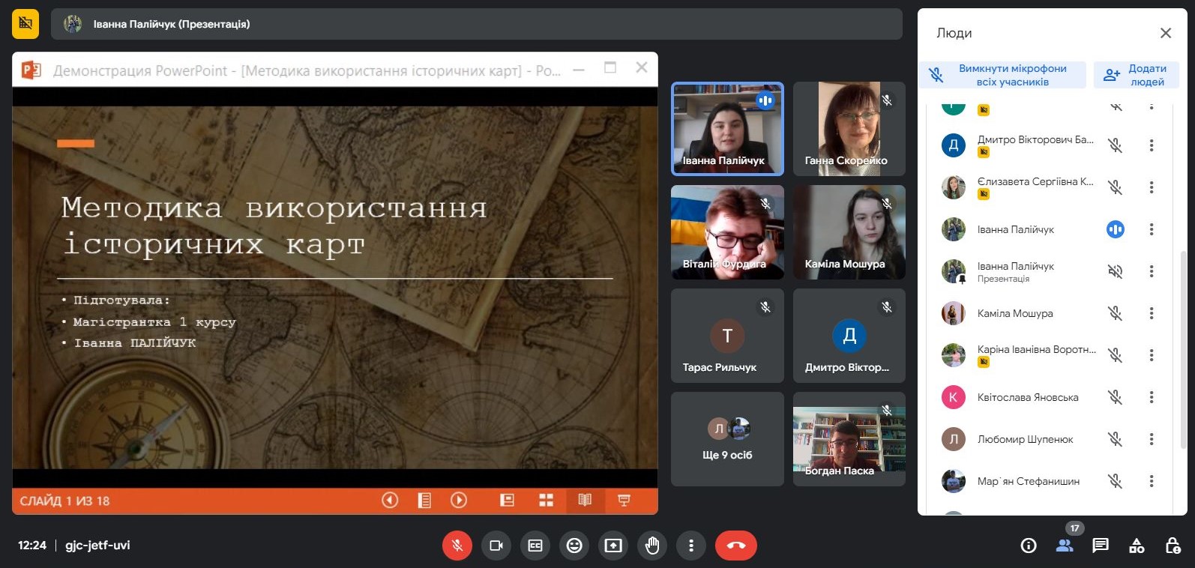Open the chat panel
This screenshot has width=1195, height=568.
(1101, 546)
